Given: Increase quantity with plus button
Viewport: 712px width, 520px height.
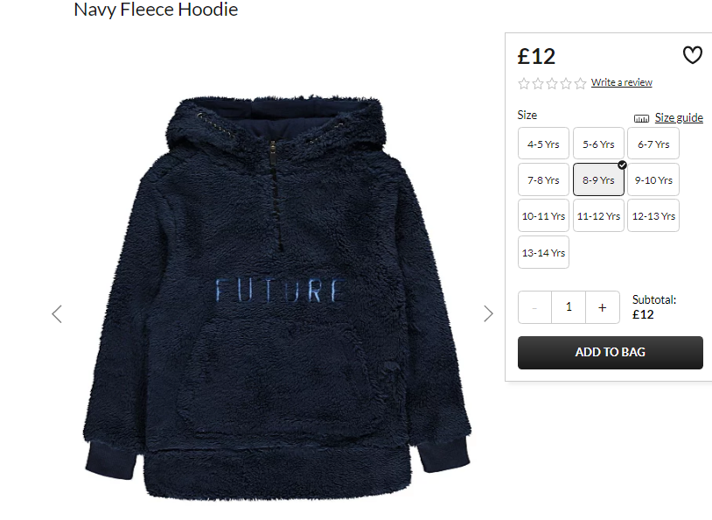Looking at the screenshot, I should (x=603, y=308).
